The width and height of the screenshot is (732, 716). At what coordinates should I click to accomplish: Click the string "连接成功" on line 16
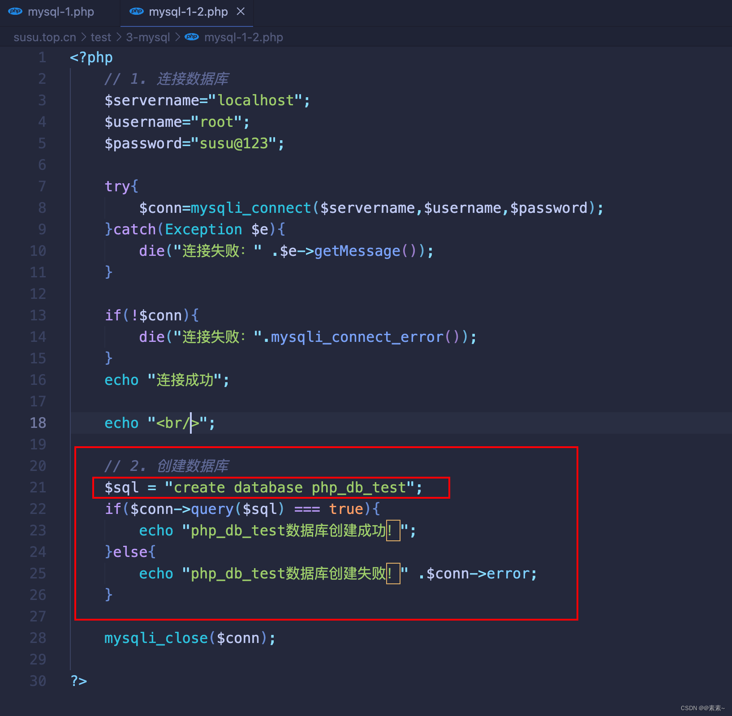(x=185, y=380)
